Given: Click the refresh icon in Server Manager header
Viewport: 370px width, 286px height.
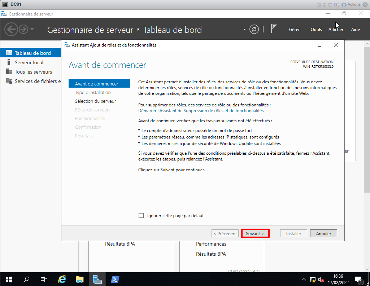Looking at the screenshot, I should pos(254,29).
